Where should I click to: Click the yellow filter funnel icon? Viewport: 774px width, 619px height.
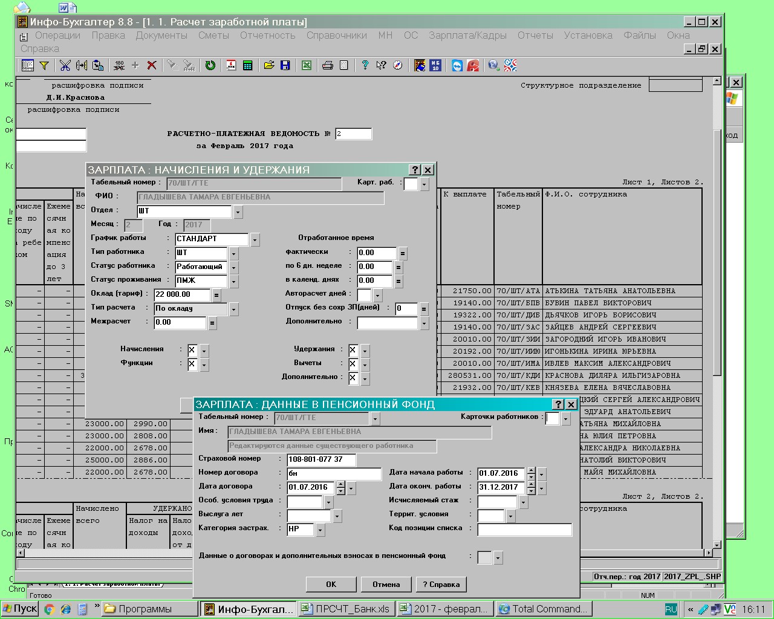click(44, 65)
